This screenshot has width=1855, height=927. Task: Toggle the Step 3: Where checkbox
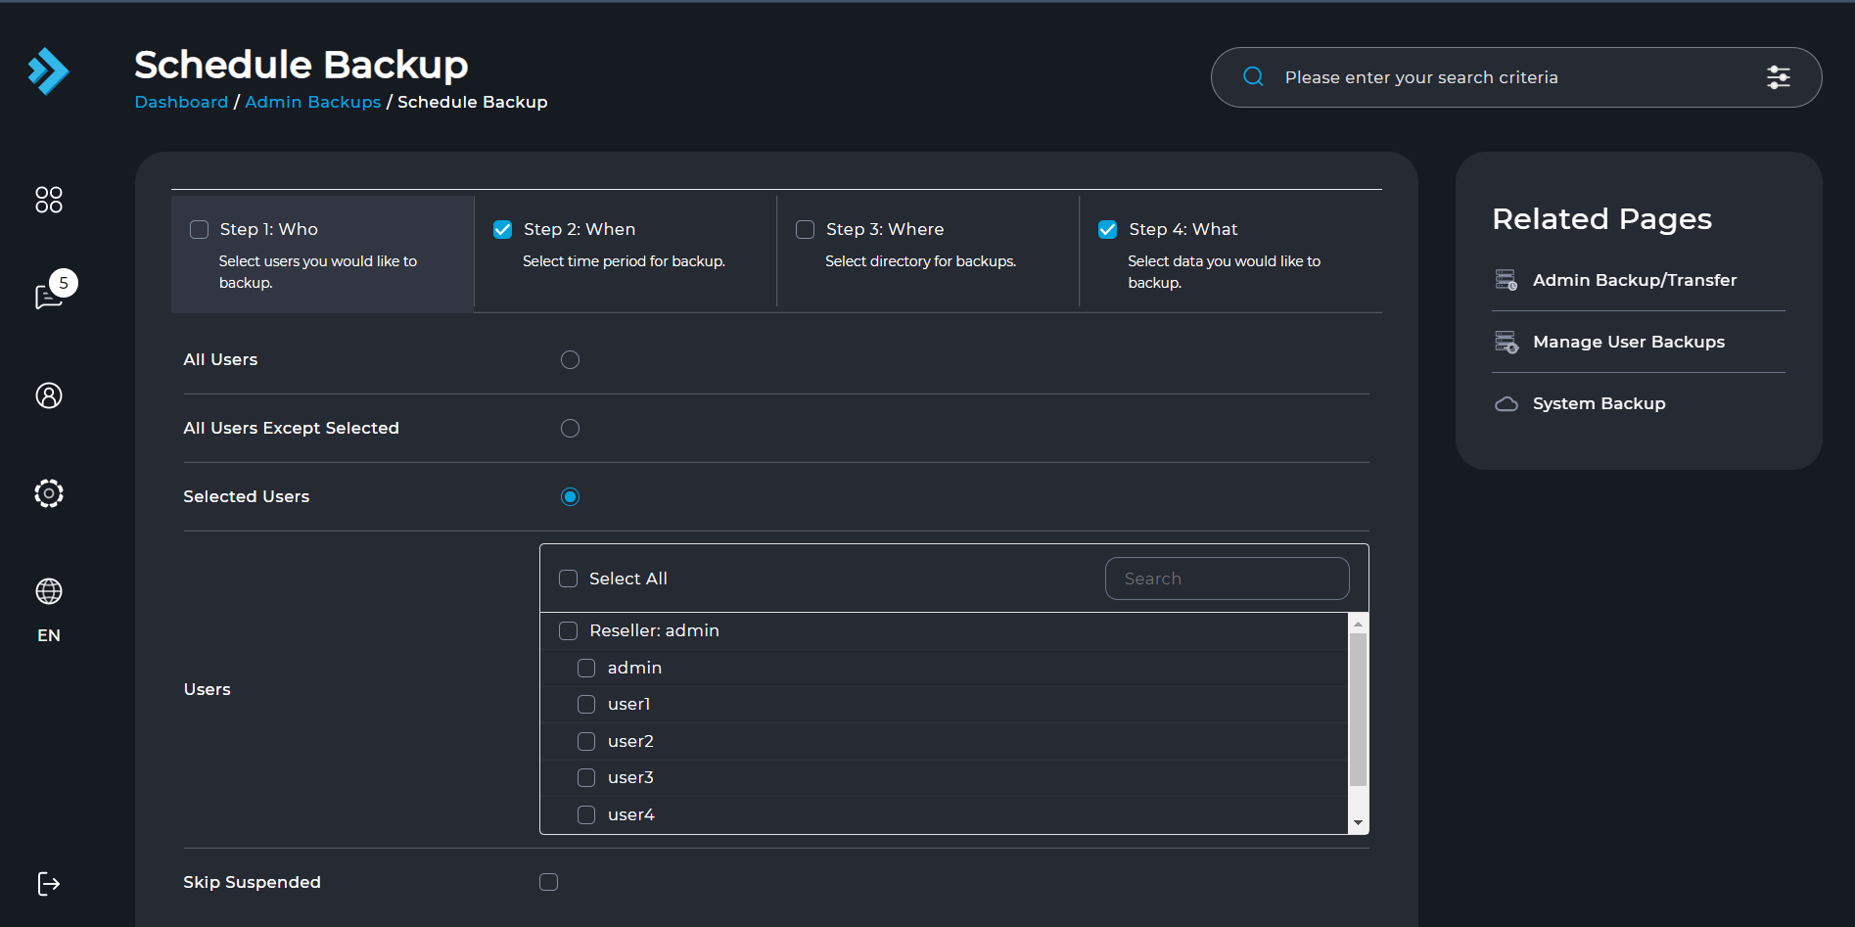coord(805,229)
